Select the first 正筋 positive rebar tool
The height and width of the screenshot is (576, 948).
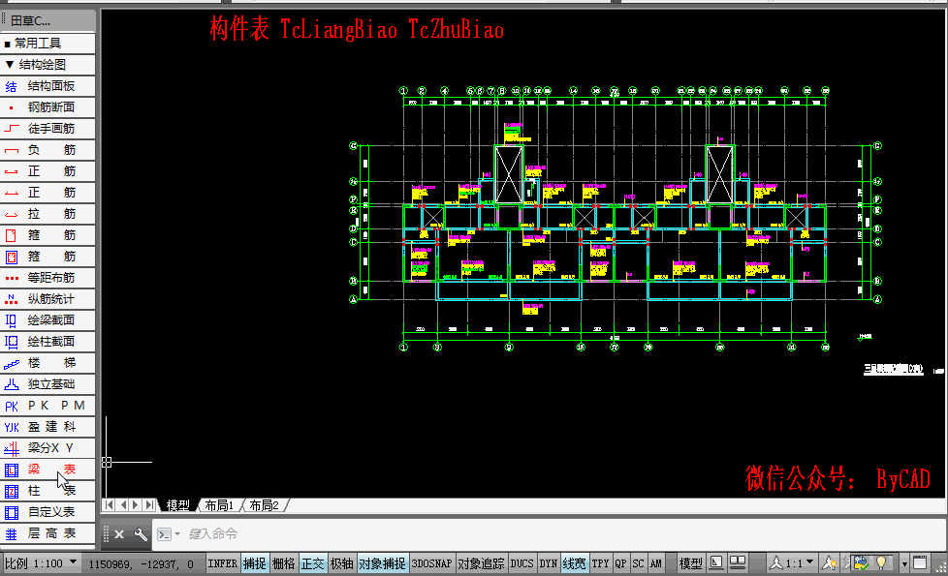47,171
